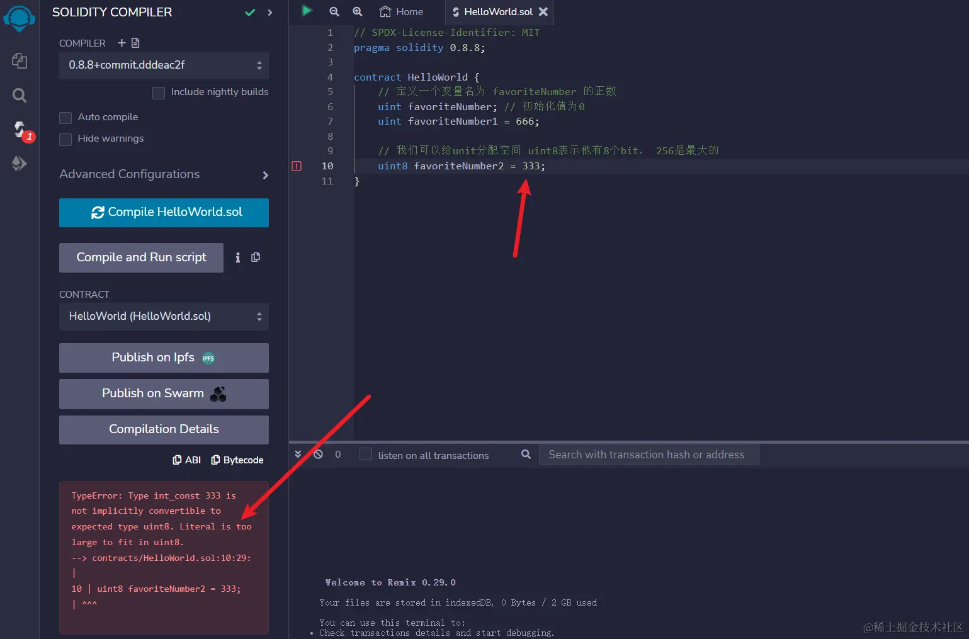Click Publish on Swarm button
969x639 pixels.
pos(164,393)
